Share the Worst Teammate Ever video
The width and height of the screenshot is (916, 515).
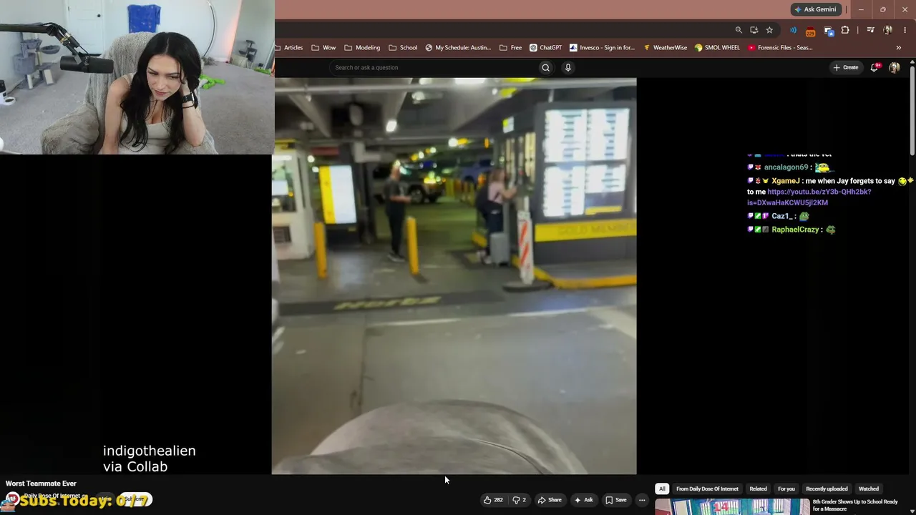[550, 500]
